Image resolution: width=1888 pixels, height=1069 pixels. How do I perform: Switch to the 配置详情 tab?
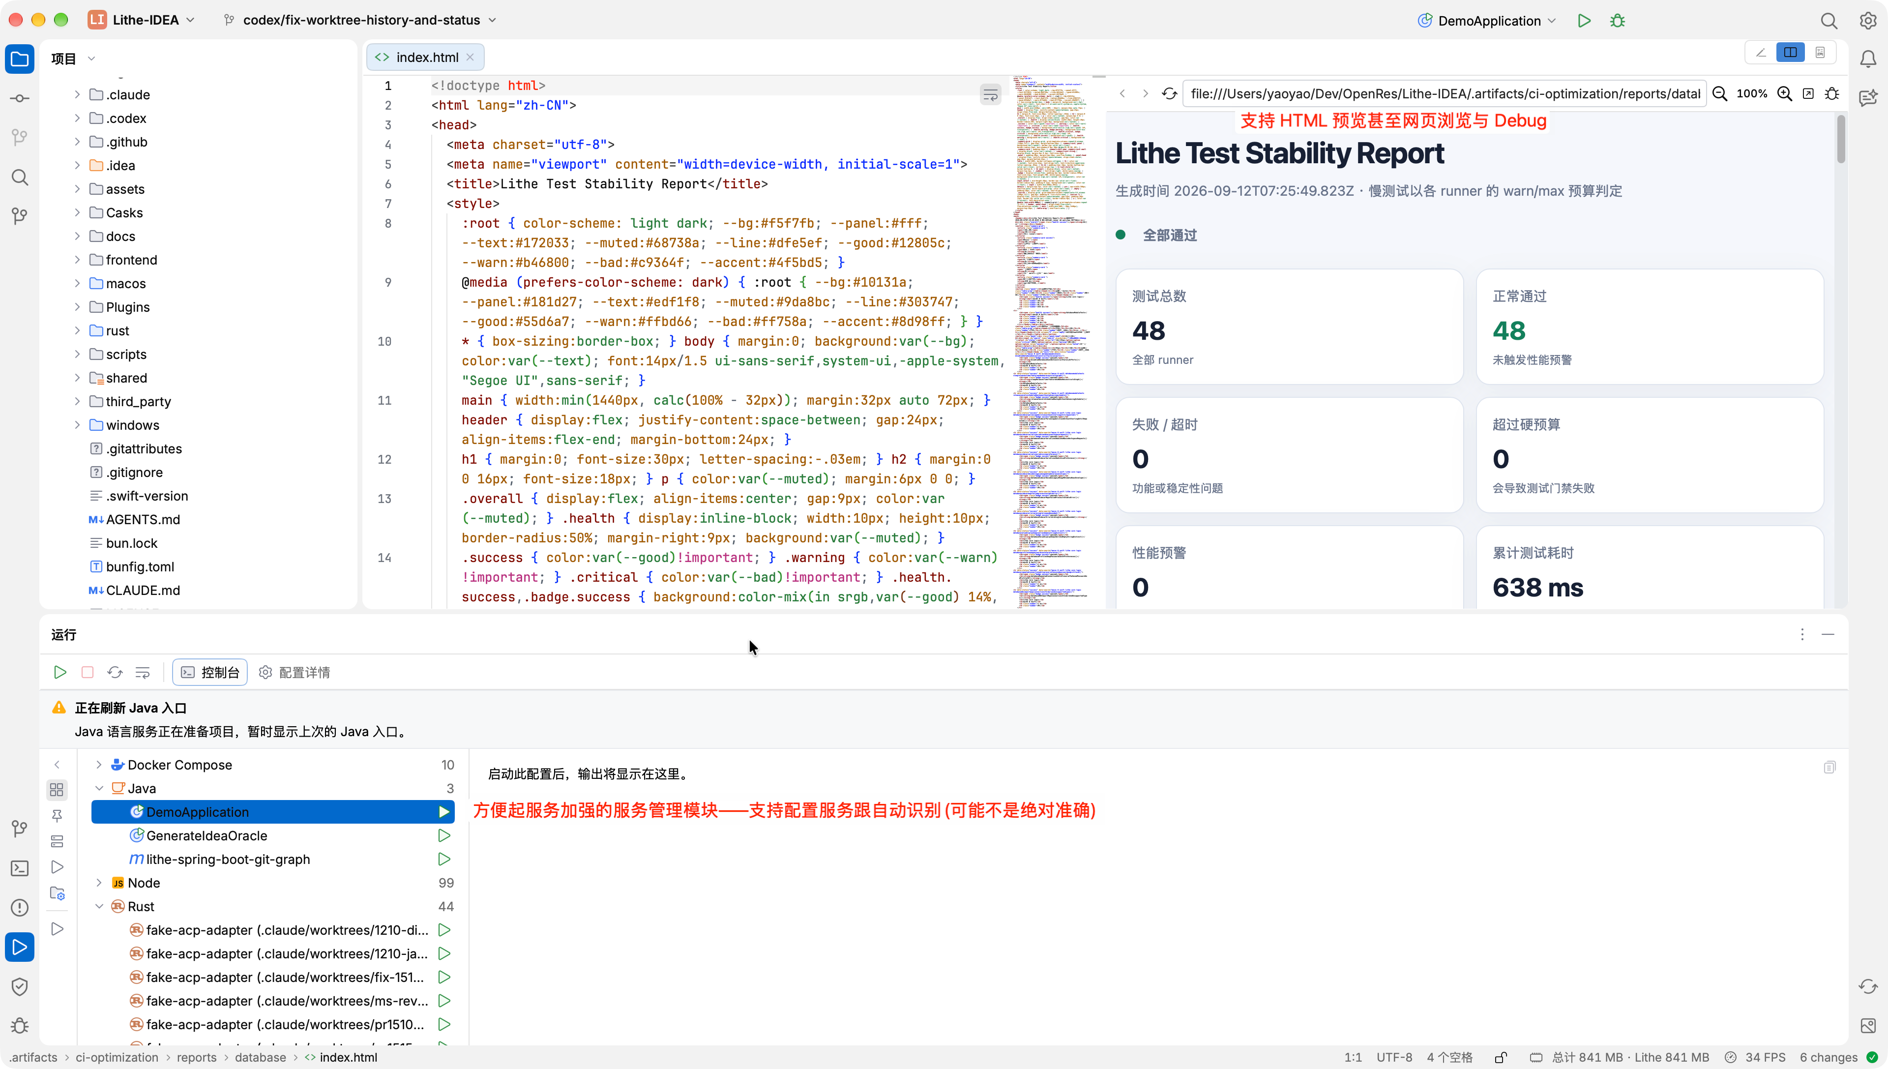[295, 672]
